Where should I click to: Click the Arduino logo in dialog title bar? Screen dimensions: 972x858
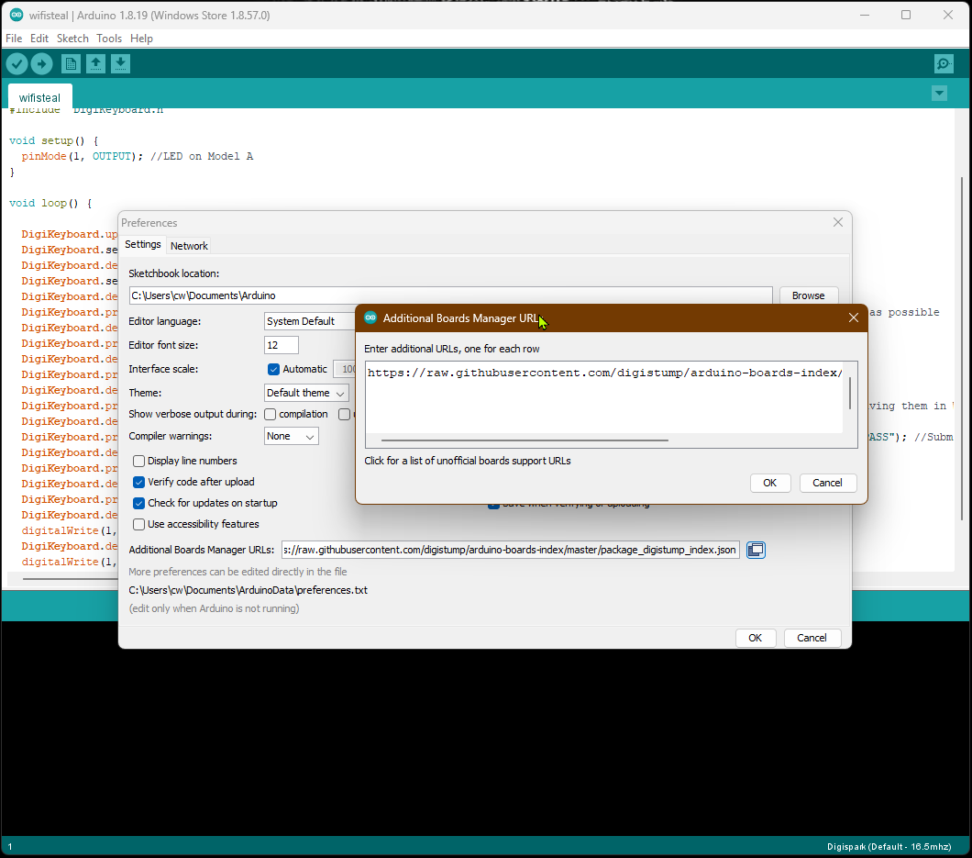tap(370, 318)
